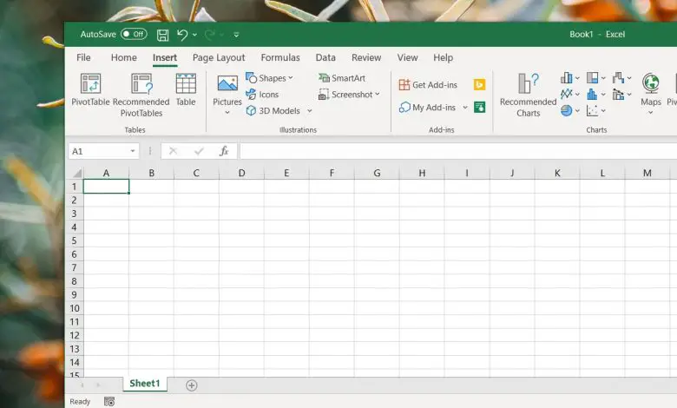Select column M header
Viewport: 677px width, 408px height.
click(647, 173)
